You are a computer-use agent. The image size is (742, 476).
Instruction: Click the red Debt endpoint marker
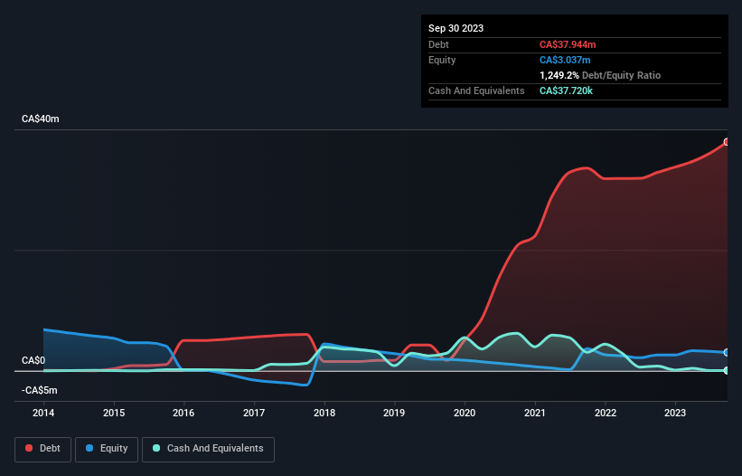click(727, 142)
